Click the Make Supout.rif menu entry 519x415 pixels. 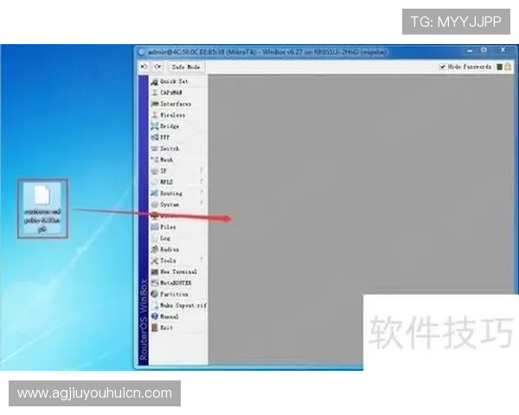[x=178, y=305]
